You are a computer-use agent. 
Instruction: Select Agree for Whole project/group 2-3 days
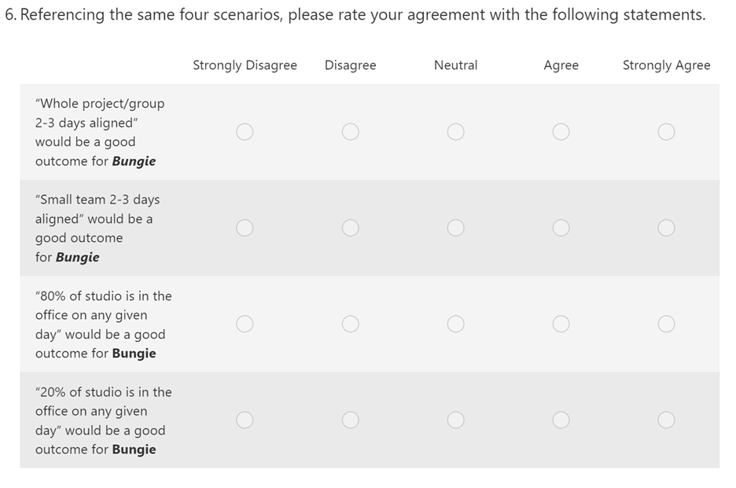point(561,132)
